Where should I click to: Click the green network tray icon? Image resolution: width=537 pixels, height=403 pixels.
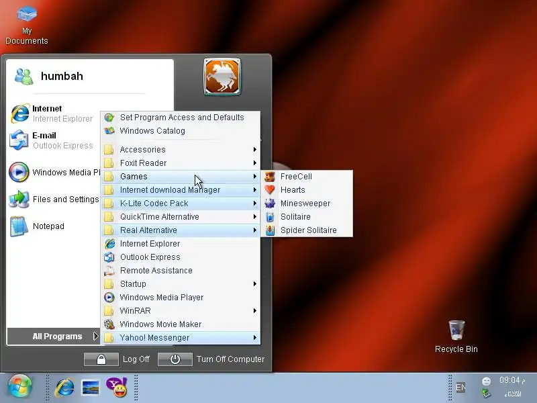(486, 393)
